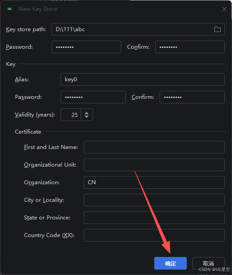
Task: Focus the First and Last Name field
Action: coord(154,147)
